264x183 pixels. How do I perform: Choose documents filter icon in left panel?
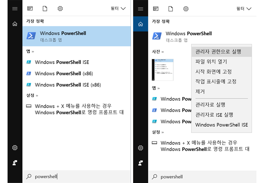tap(45, 8)
